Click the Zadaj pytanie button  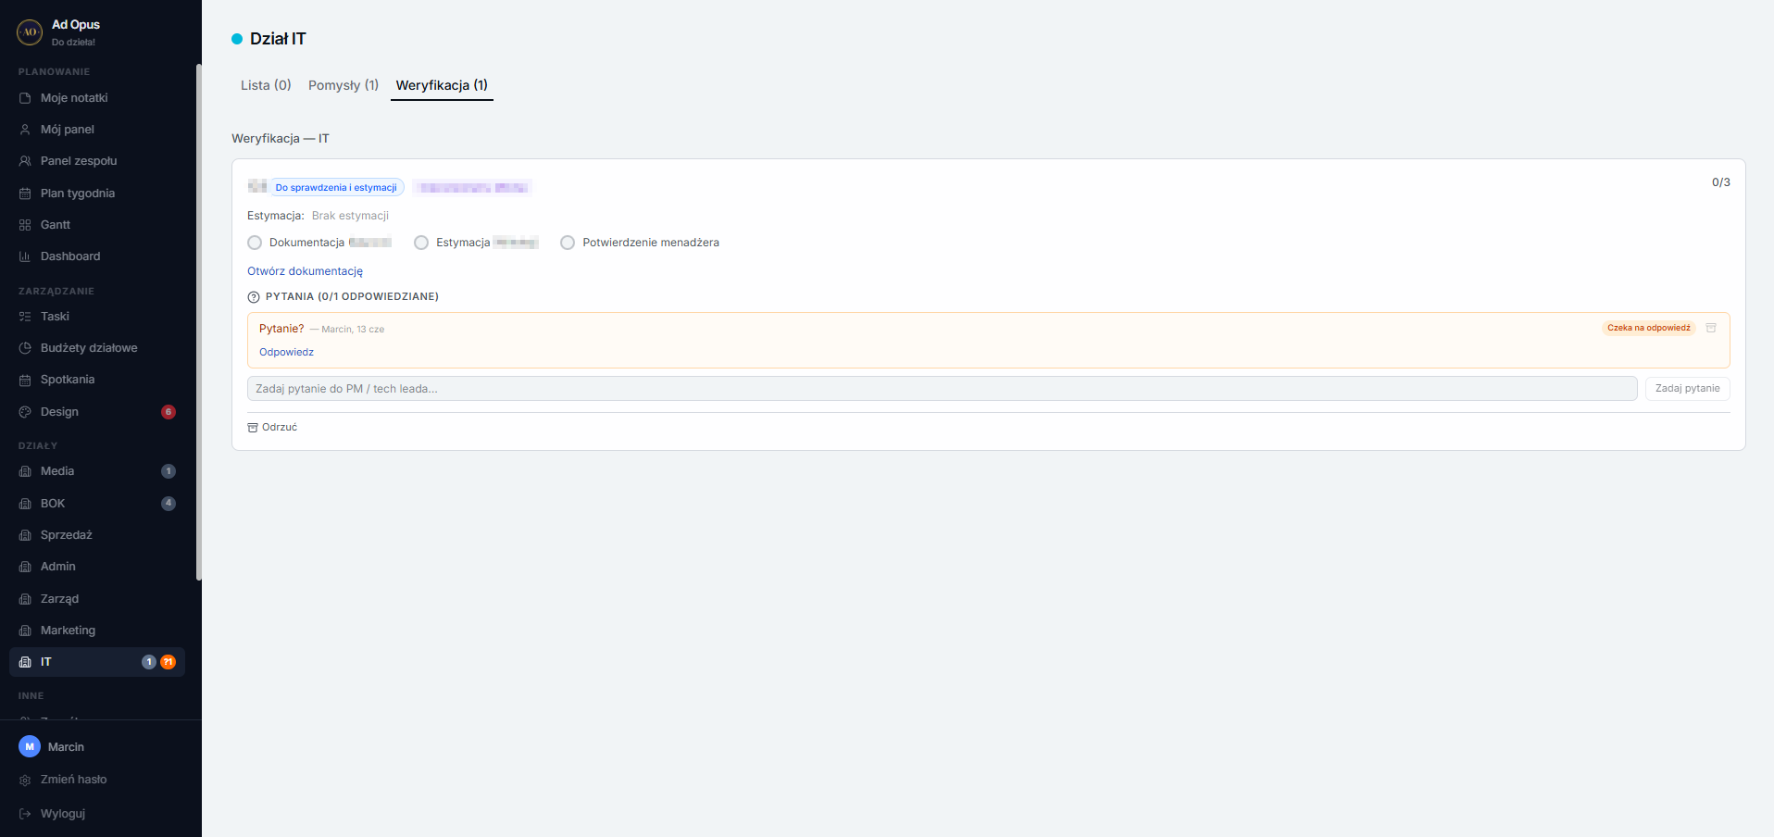click(1687, 389)
